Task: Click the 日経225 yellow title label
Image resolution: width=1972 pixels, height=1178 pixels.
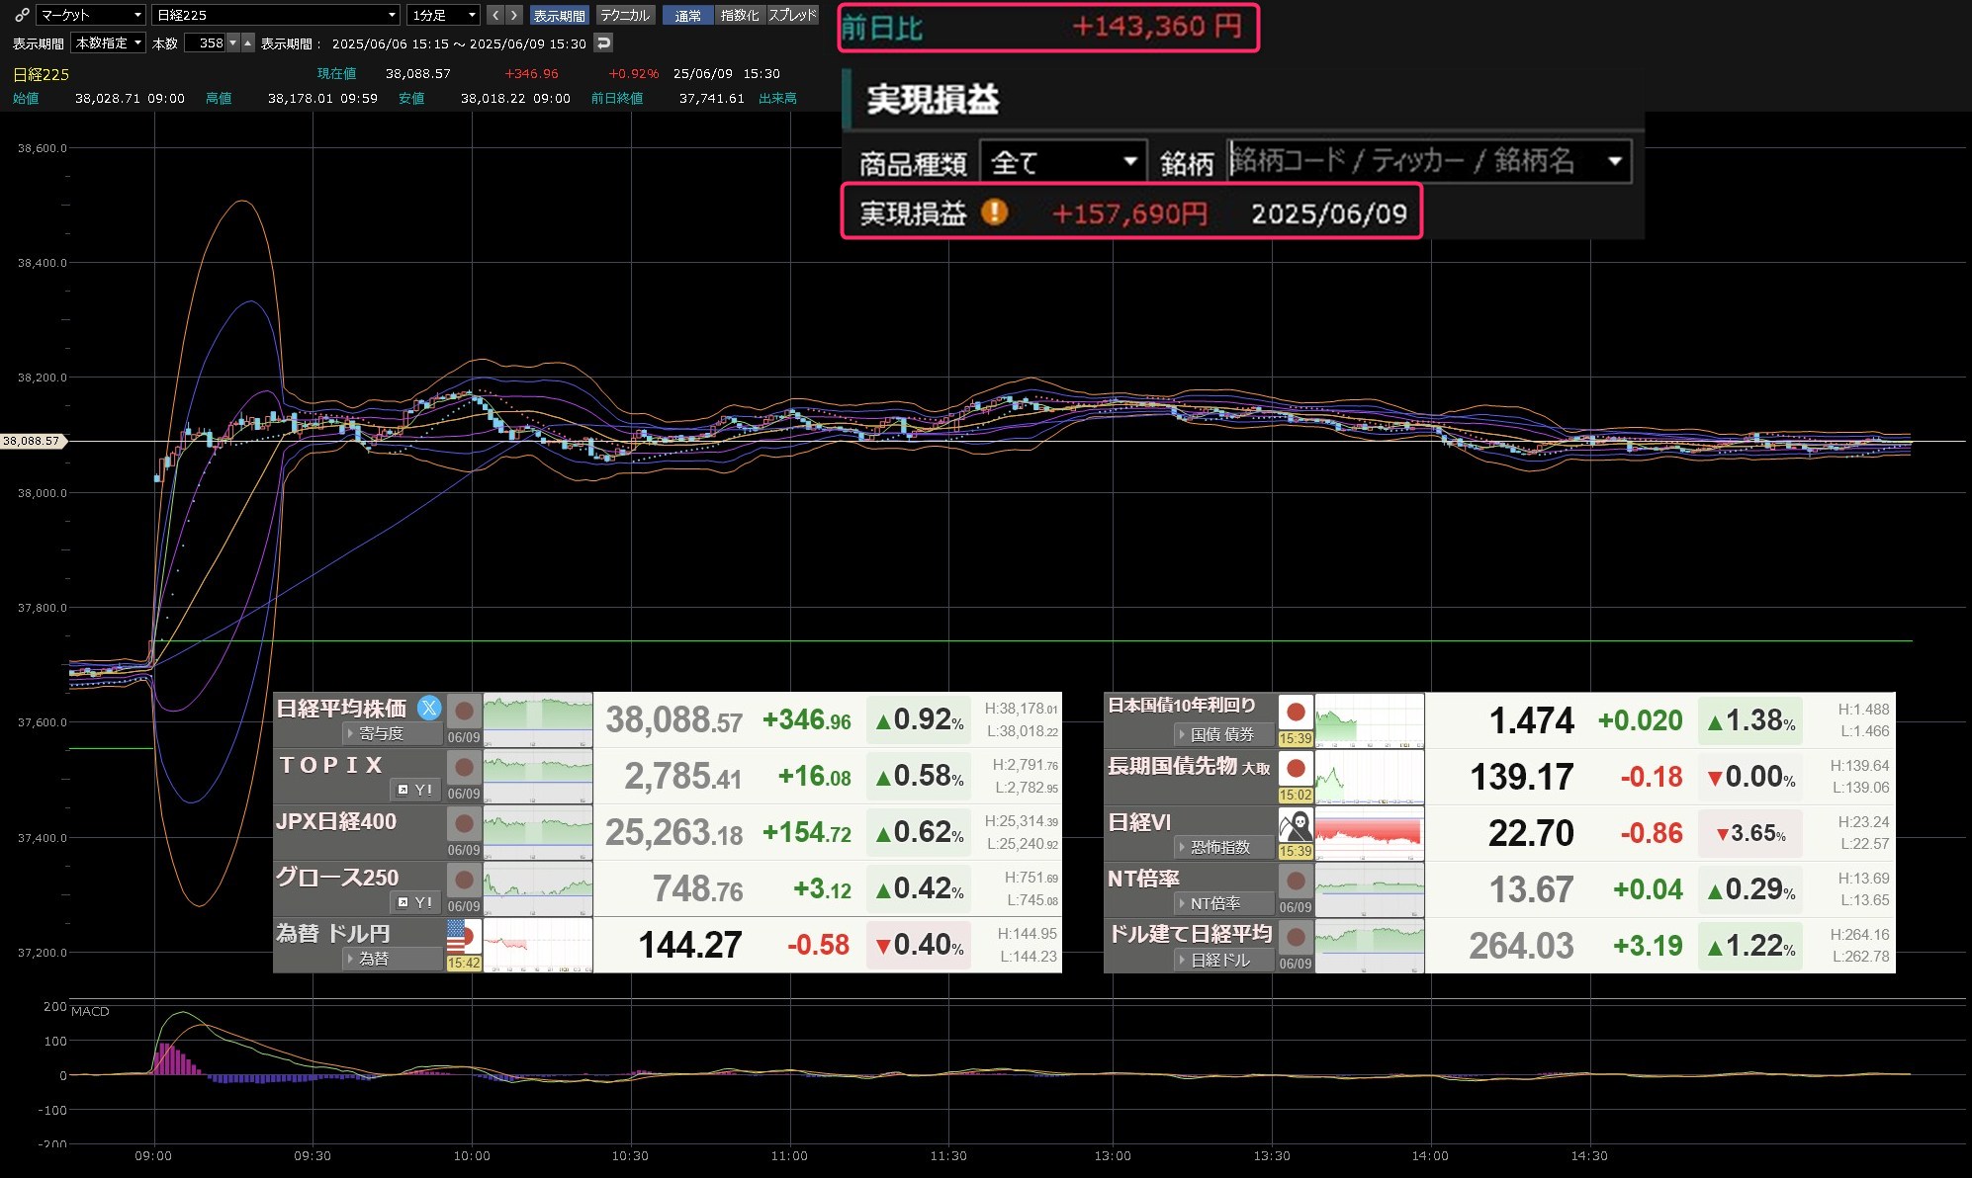Action: coord(42,74)
